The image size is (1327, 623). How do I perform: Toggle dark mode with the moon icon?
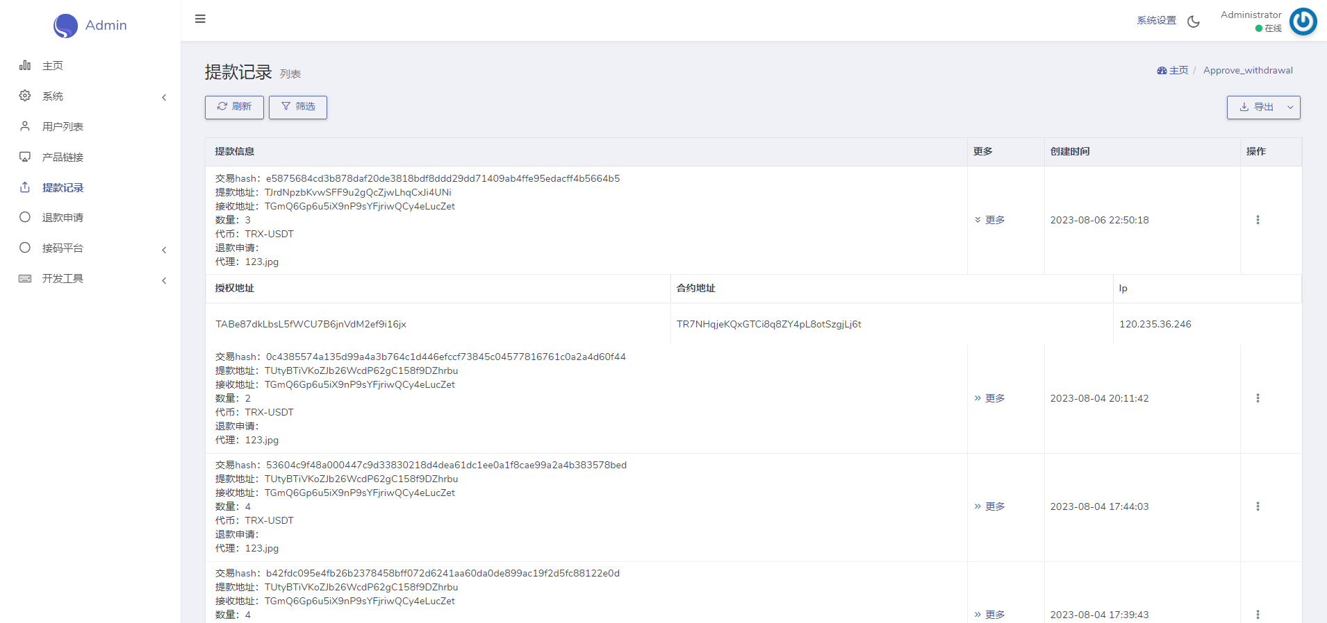pyautogui.click(x=1194, y=22)
